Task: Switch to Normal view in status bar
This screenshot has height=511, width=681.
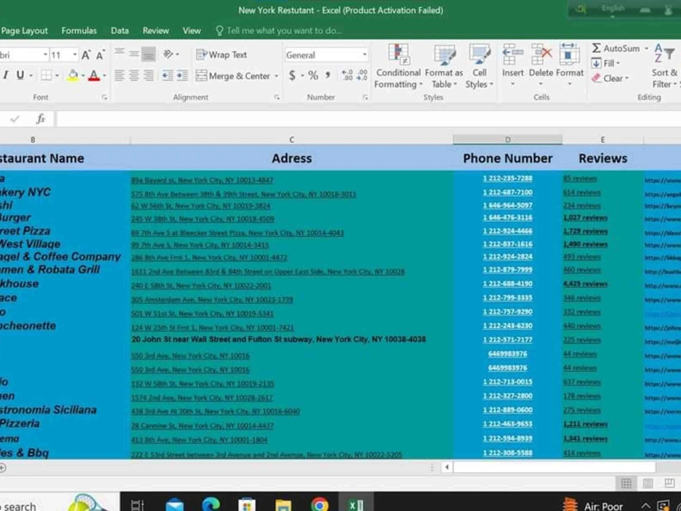Action: (627, 483)
